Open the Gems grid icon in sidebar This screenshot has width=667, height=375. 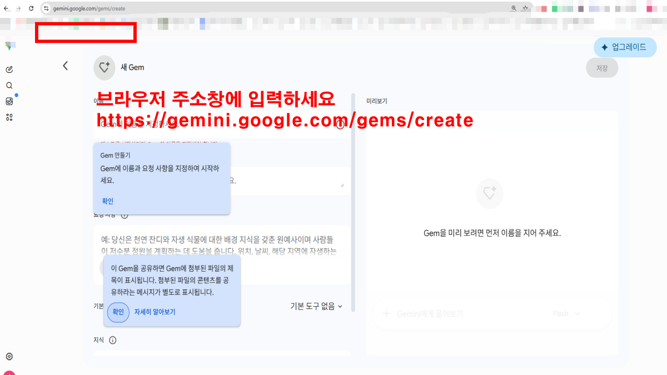[9, 117]
